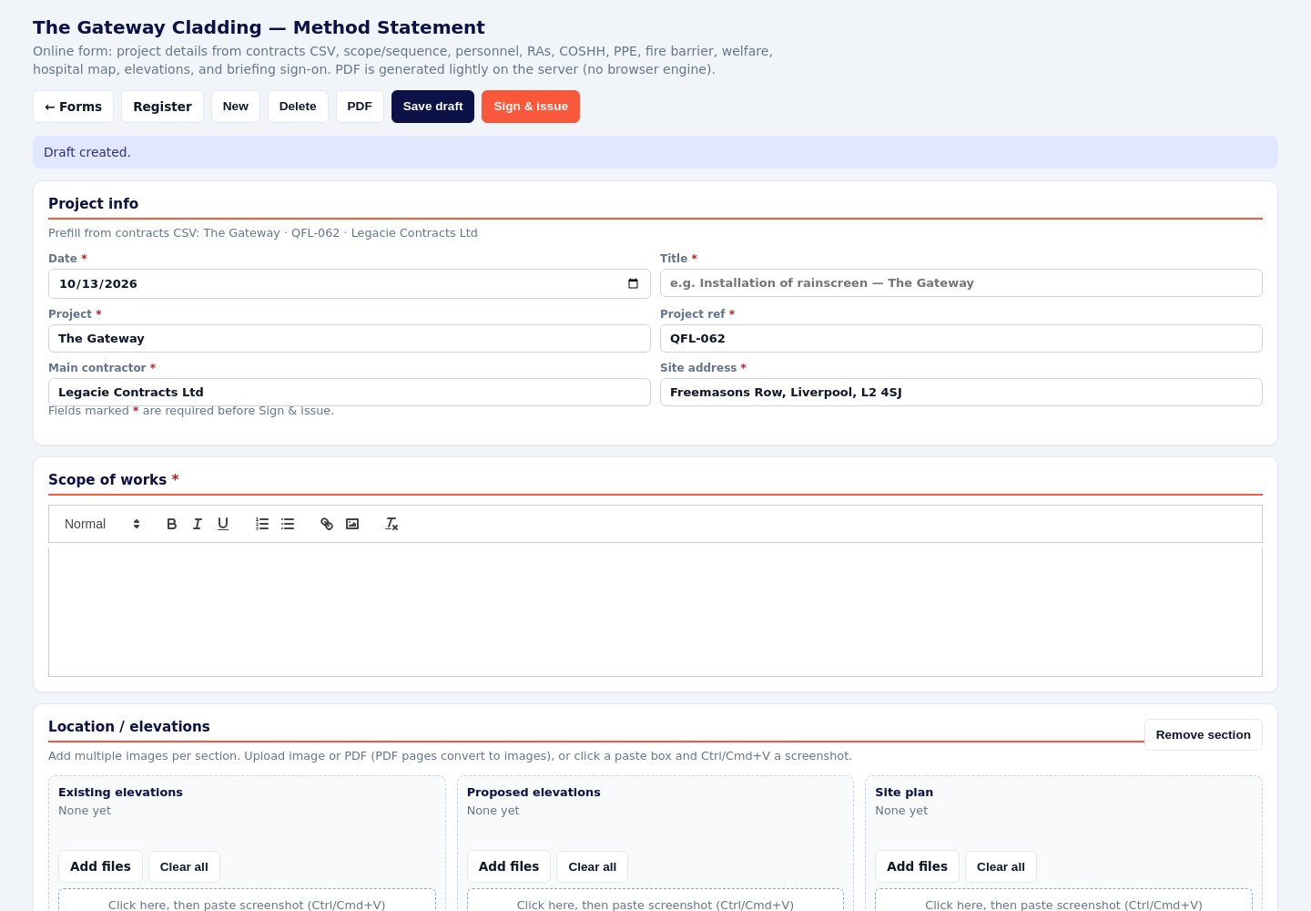Screen dimensions: 1311x911
Task: Click Sign & issue button
Action: tap(531, 107)
